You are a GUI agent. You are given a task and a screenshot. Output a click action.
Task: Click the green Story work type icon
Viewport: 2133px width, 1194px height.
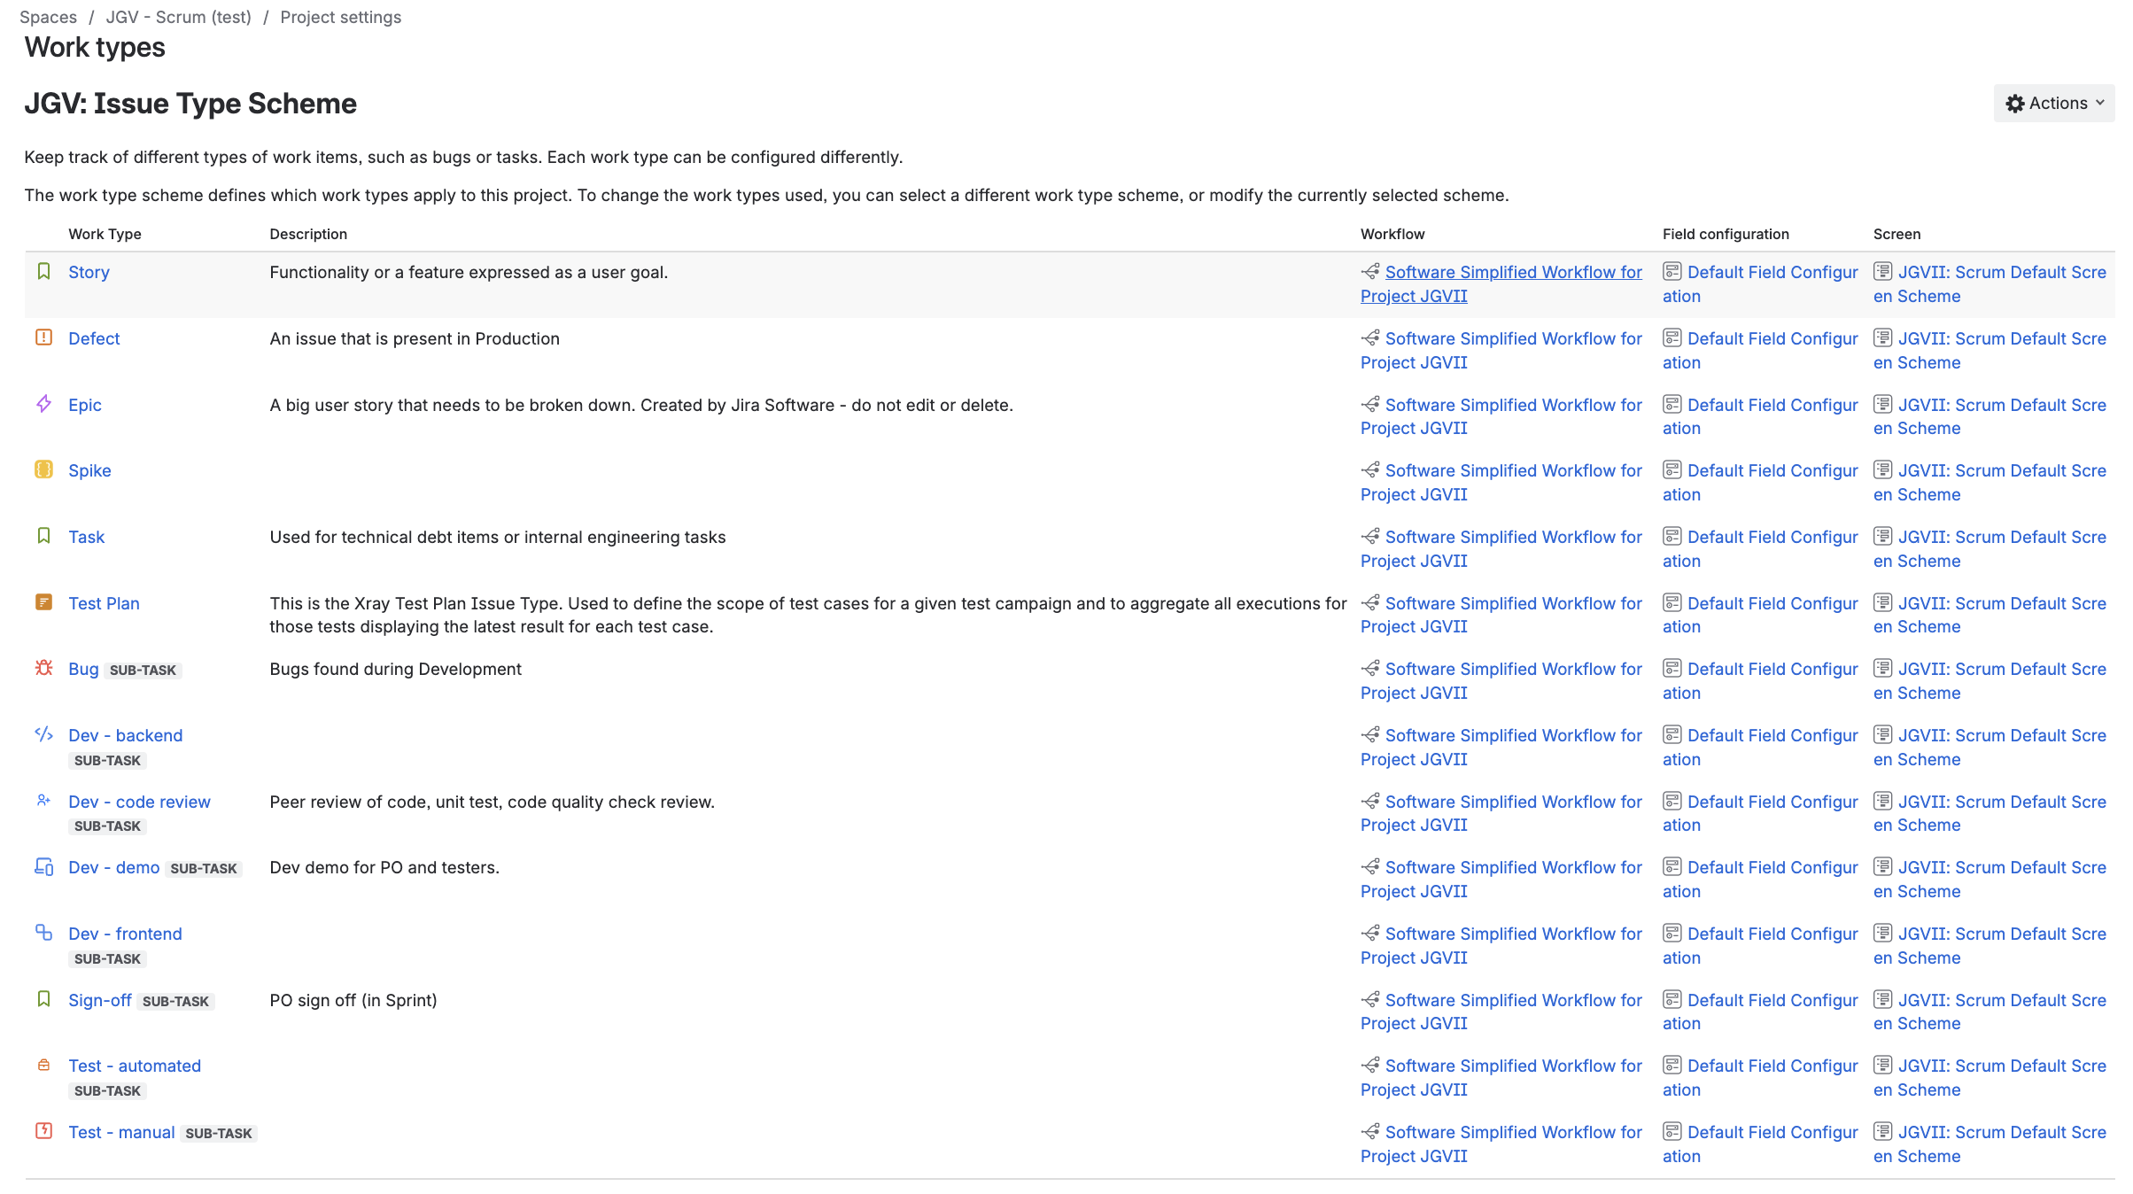(43, 271)
